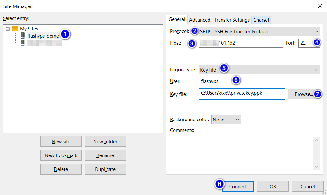Click the flashvps-demo server icon
Image resolution: width=327 pixels, height=195 pixels.
23,36
